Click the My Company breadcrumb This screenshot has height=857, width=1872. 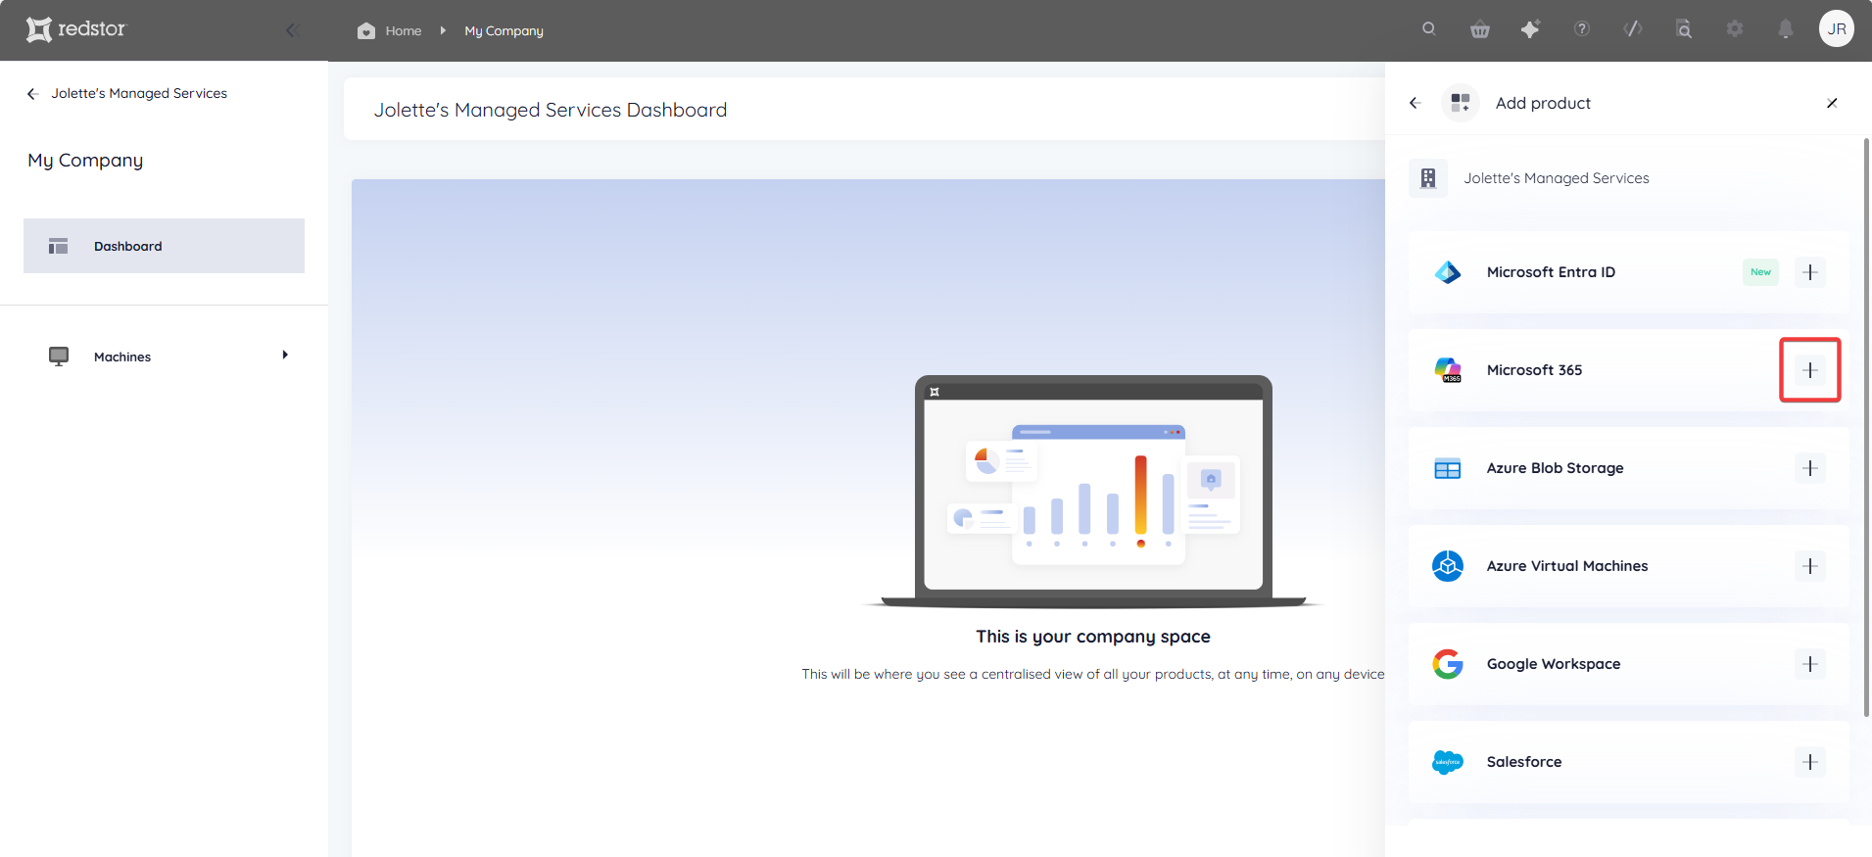504,30
